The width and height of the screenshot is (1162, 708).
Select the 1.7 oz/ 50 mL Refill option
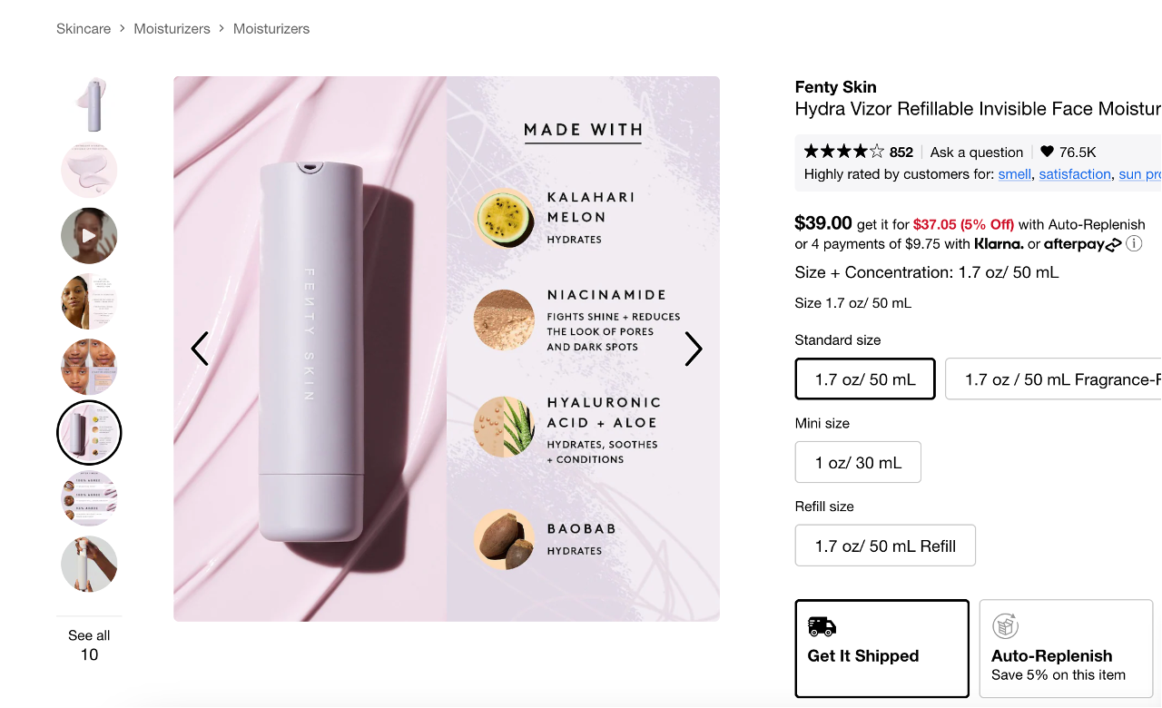tap(885, 546)
